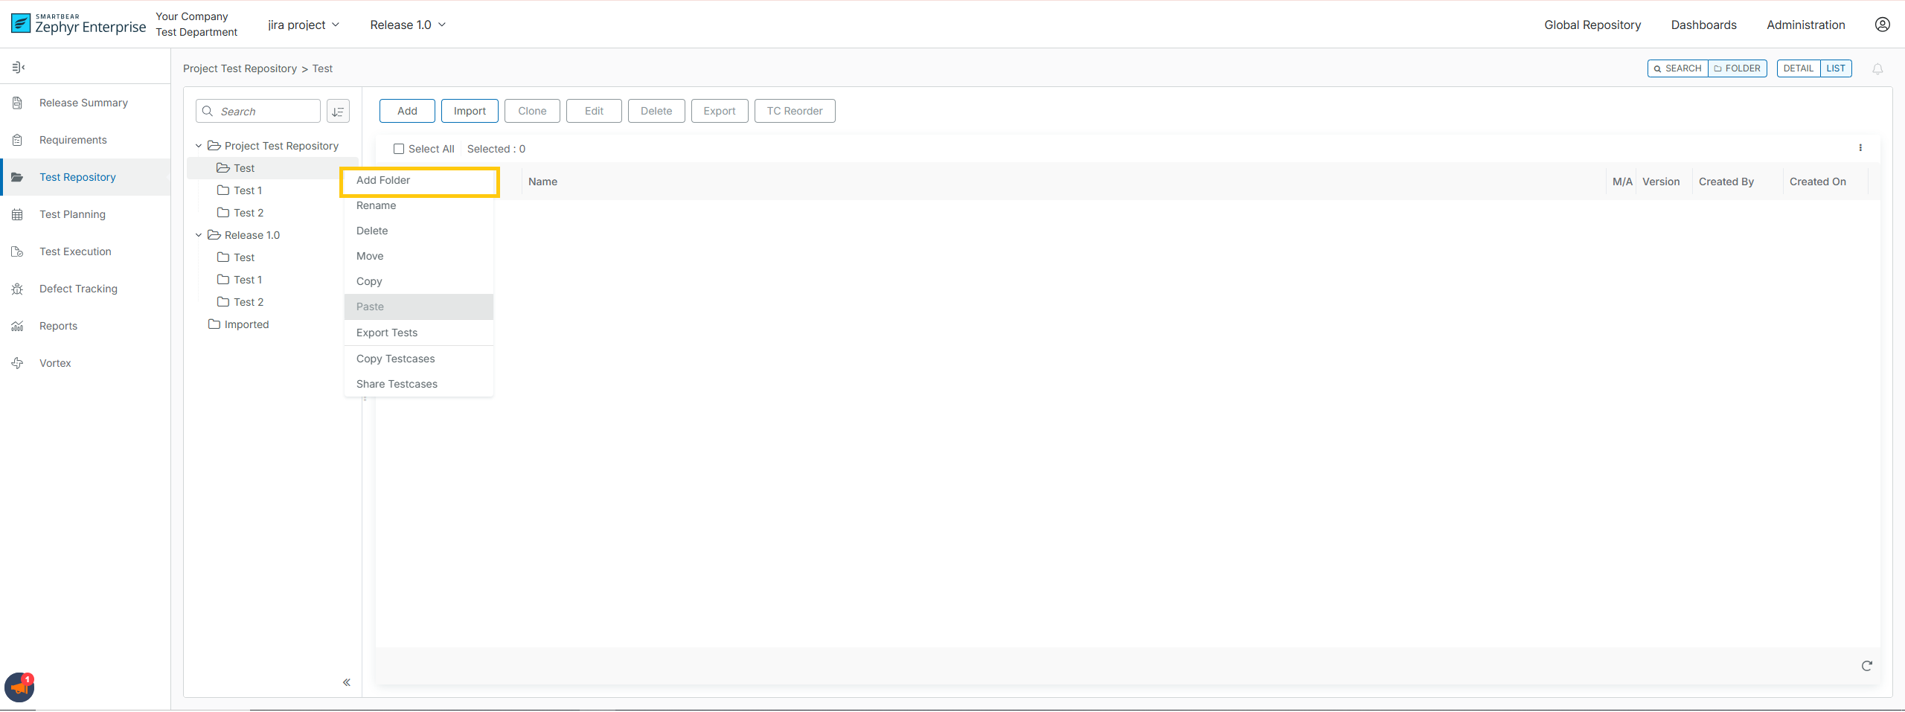This screenshot has height=712, width=1905.
Task: Open the Release 1.0 dropdown
Action: (407, 25)
